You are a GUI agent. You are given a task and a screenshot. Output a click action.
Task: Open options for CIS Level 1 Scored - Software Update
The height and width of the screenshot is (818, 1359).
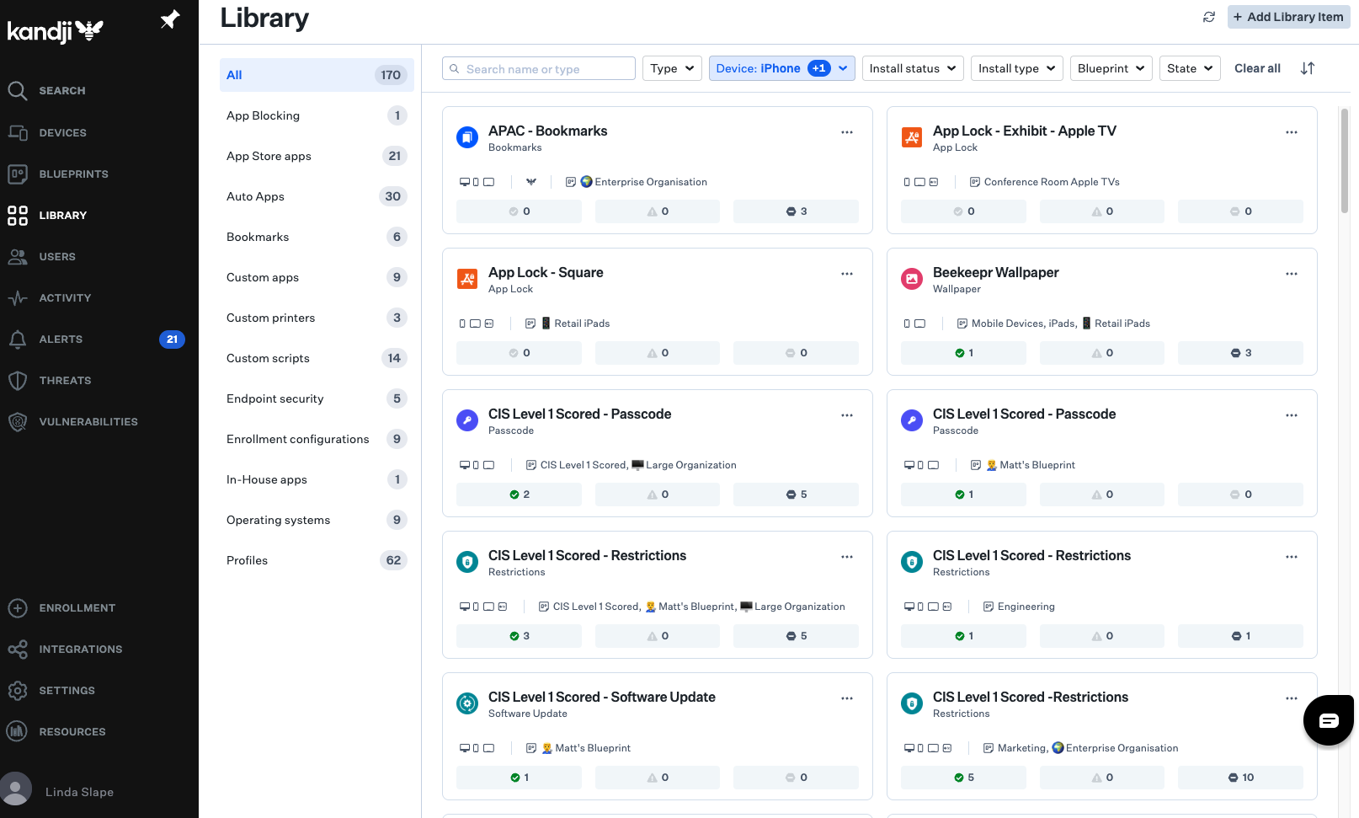click(x=847, y=698)
